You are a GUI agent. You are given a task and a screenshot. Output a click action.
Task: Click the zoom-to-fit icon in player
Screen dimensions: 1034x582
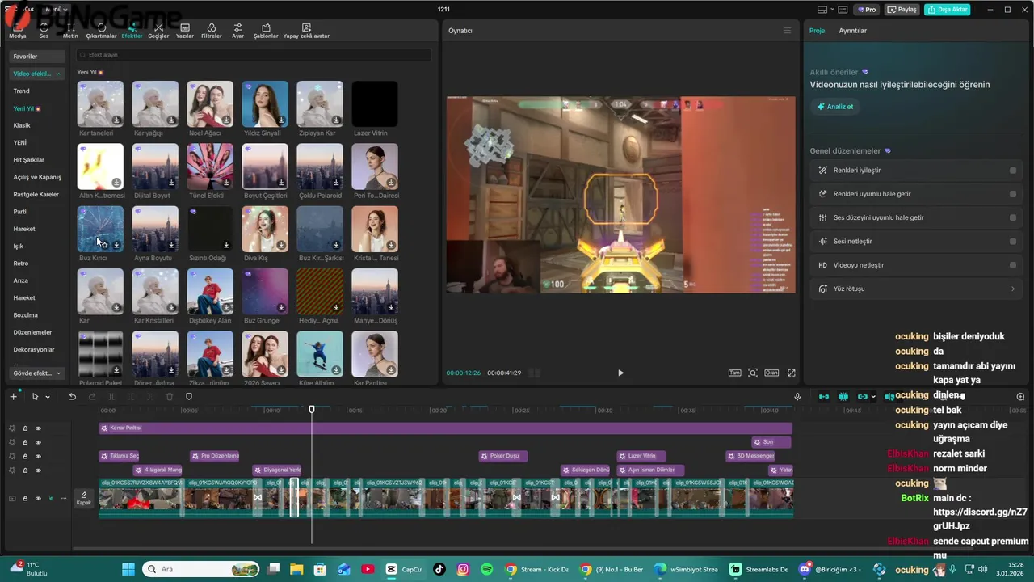click(x=753, y=373)
